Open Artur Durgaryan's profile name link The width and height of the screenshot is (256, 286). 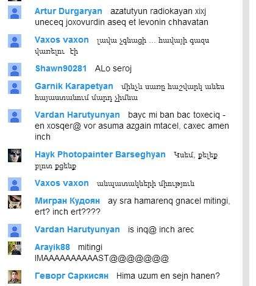point(68,11)
